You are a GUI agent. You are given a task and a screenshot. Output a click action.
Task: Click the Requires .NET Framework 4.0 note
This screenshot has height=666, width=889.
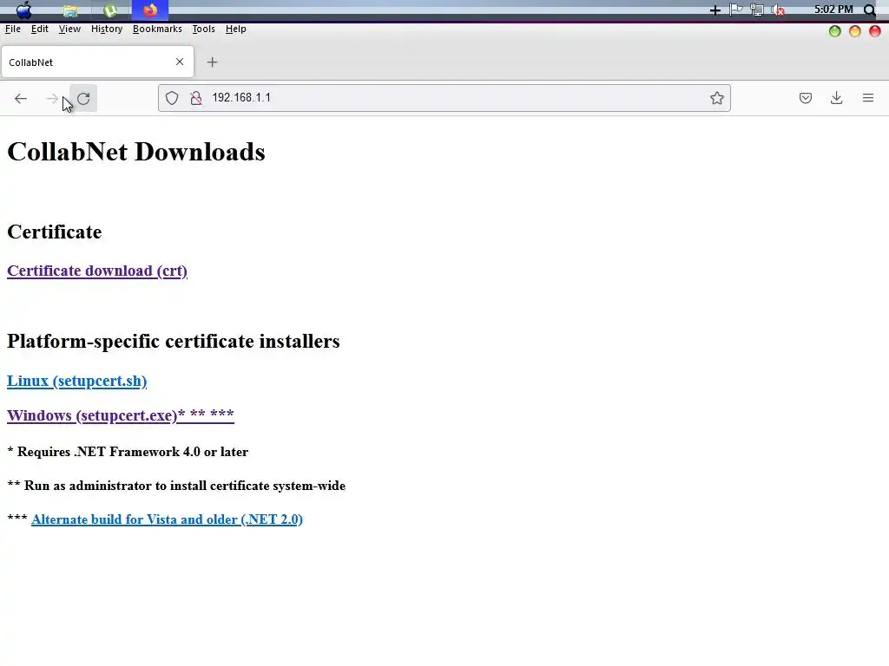128,452
